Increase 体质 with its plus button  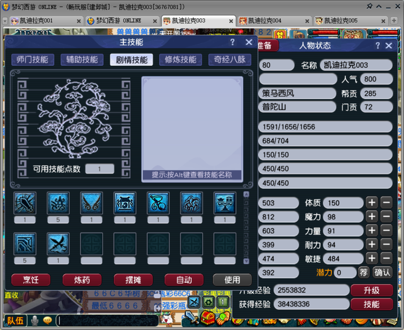(x=372, y=202)
